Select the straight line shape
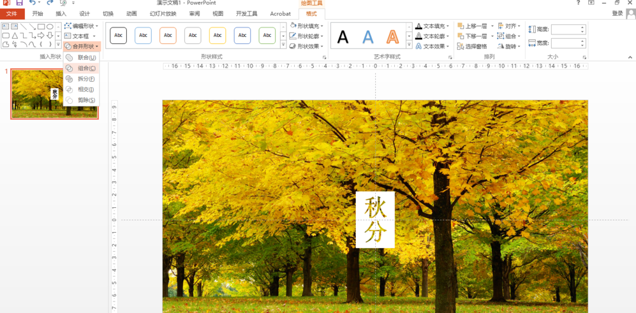The width and height of the screenshot is (636, 313). point(24,27)
